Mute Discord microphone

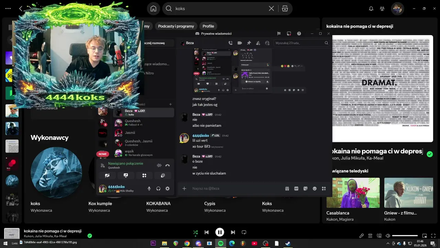149,188
